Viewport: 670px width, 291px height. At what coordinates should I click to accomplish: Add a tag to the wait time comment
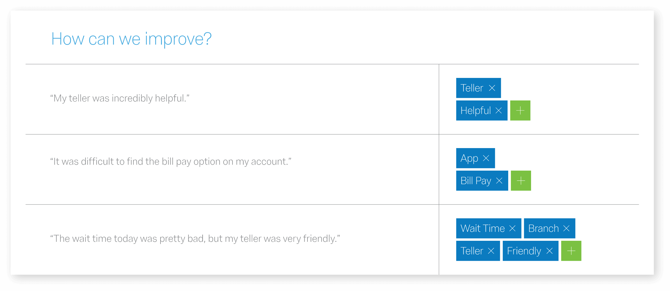point(571,251)
